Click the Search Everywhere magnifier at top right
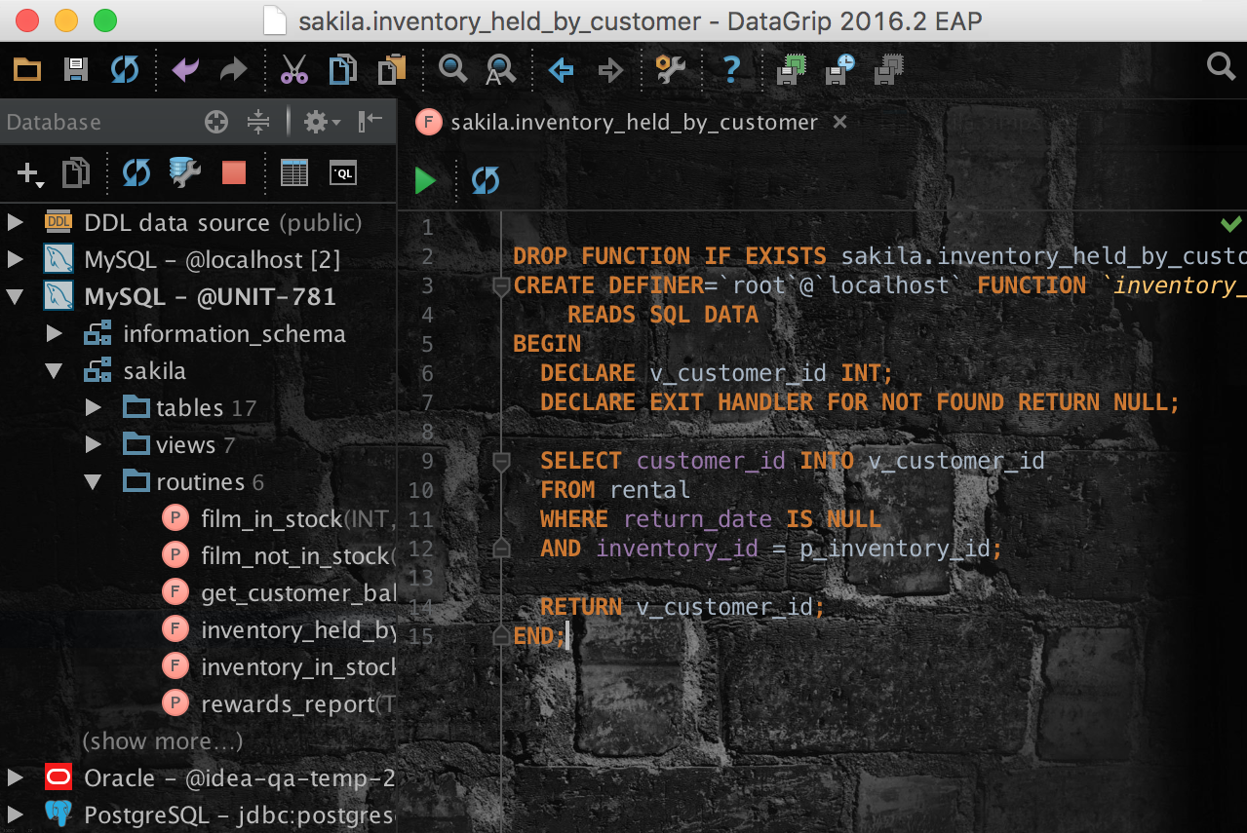 click(1221, 66)
